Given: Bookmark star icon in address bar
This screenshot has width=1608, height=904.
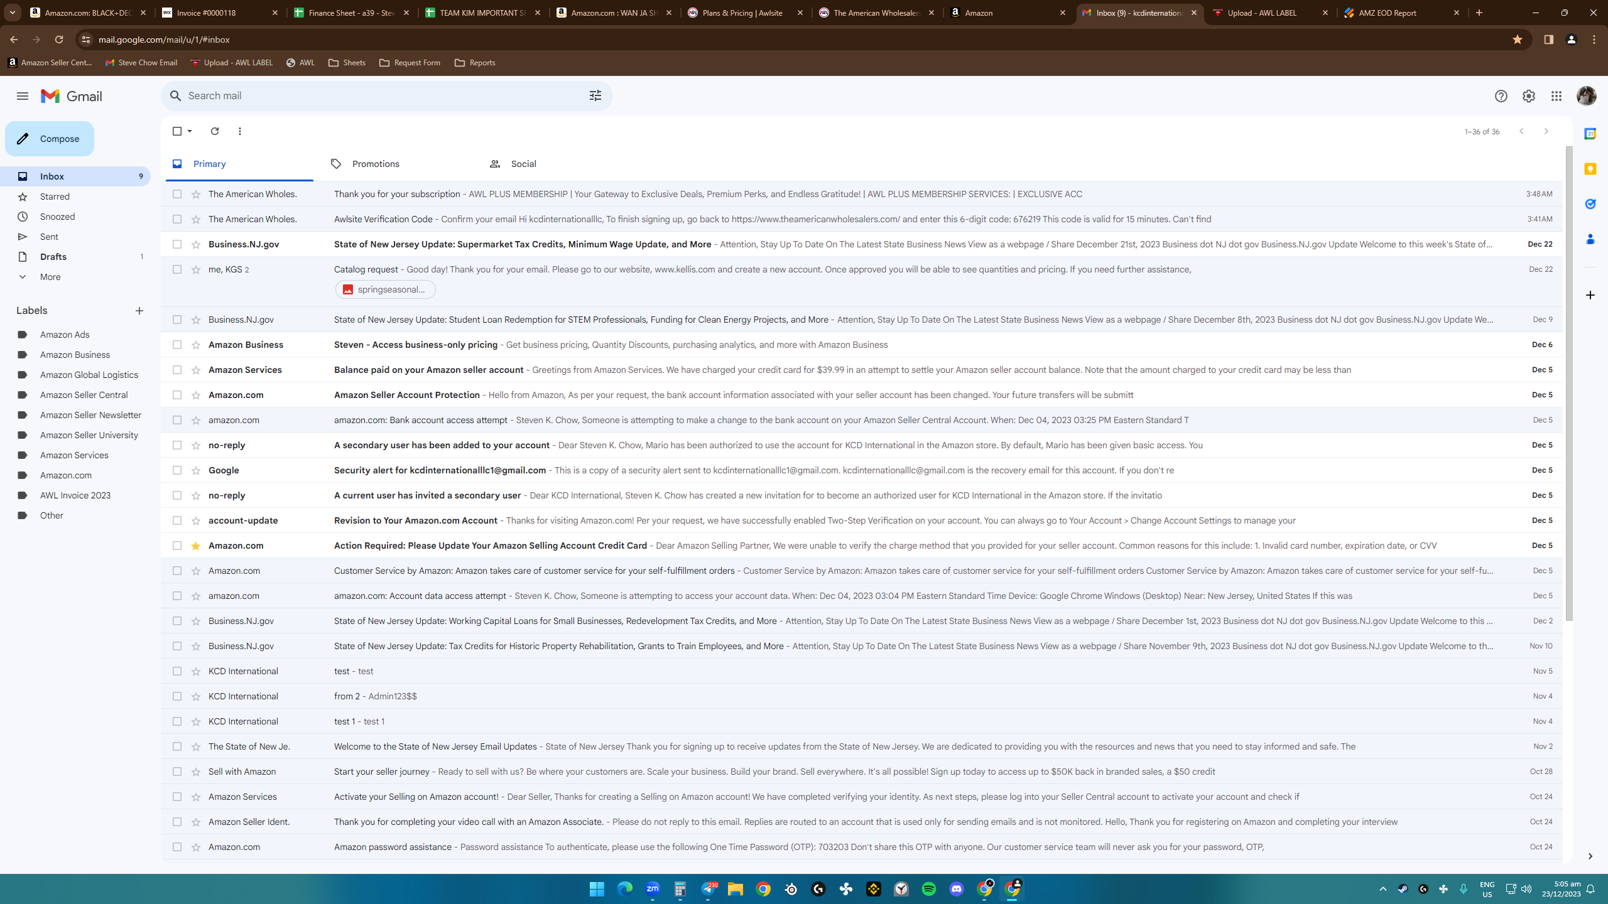Looking at the screenshot, I should coord(1518,40).
